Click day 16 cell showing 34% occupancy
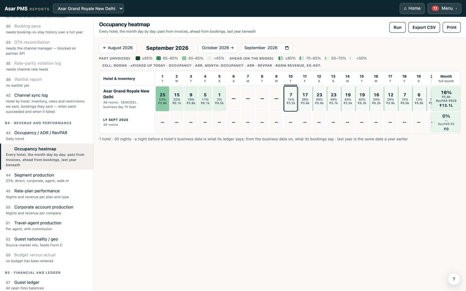 [x=376, y=99]
